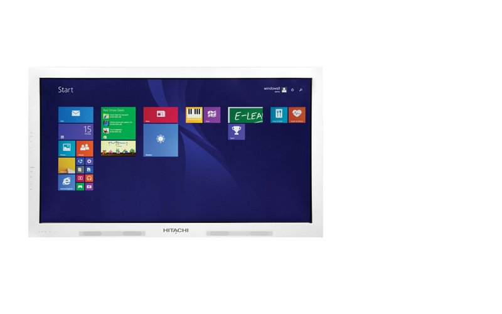This screenshot has height=314, width=502.
Task: Open the red News tile
Action: [161, 115]
